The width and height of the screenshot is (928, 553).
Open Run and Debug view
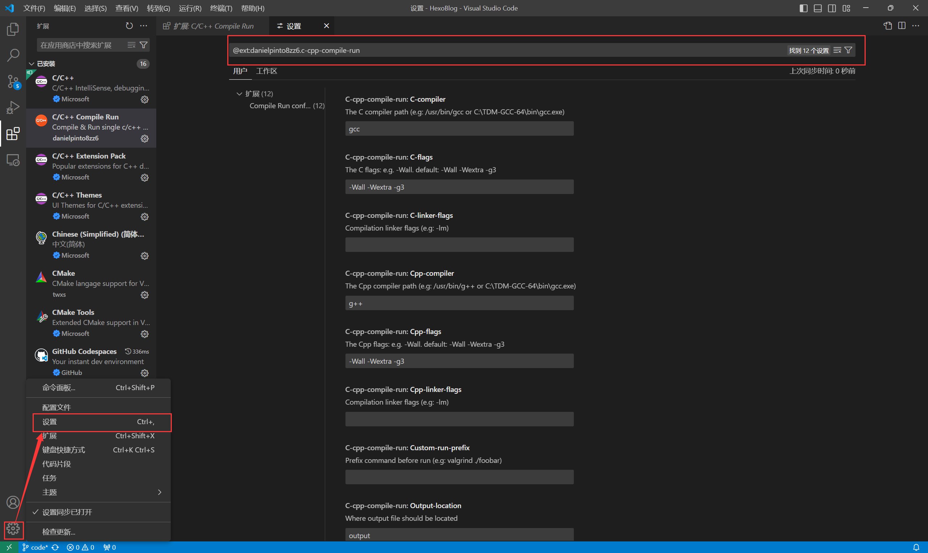pyautogui.click(x=13, y=108)
